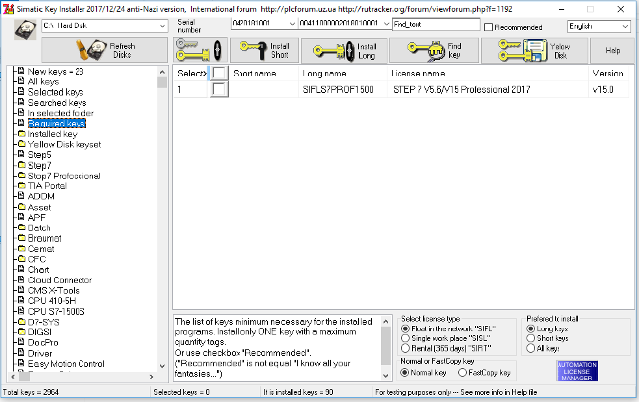Toggle the select-all checkbox in table header
Screen dimensions: 639x402
click(x=219, y=73)
